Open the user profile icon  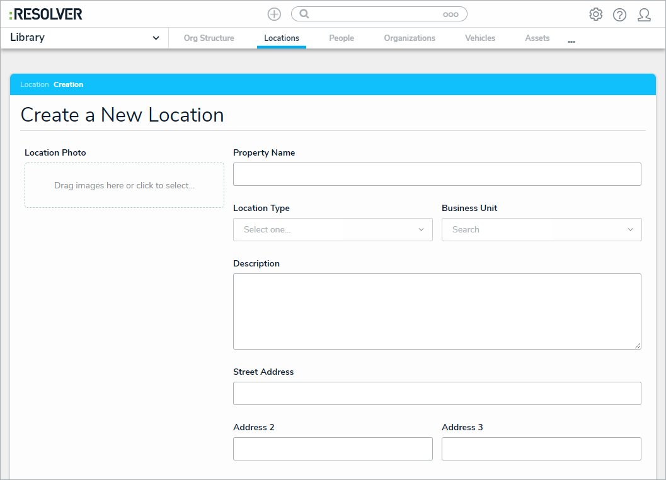644,14
